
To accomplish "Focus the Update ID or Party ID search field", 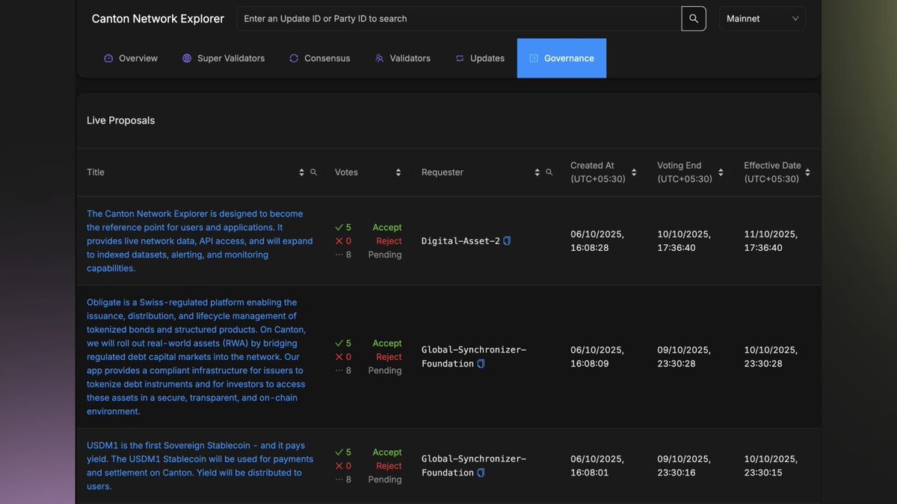I will (x=458, y=19).
